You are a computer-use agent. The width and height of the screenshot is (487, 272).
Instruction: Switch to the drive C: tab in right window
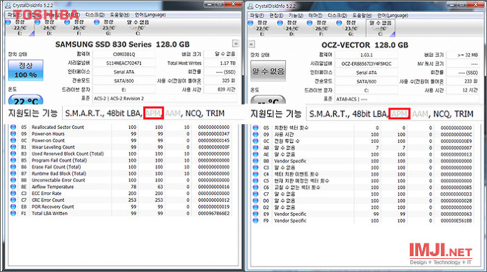(x=381, y=28)
